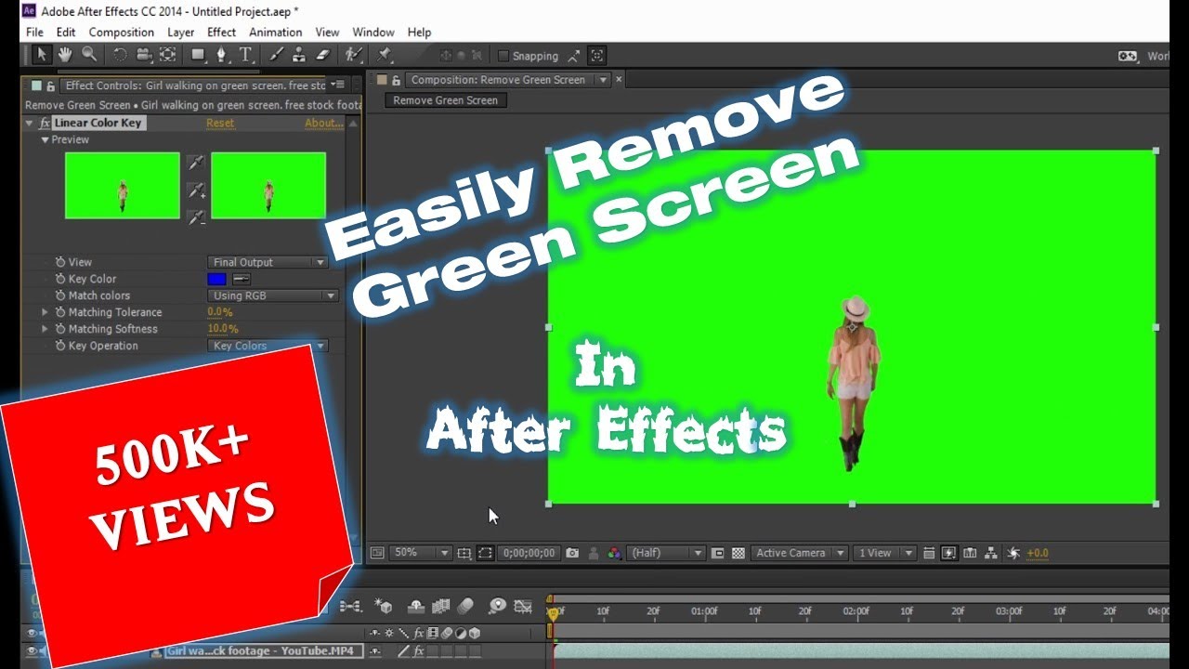Click the Key Color eyedropper button
Screen dimensions: 1189x669
click(242, 279)
